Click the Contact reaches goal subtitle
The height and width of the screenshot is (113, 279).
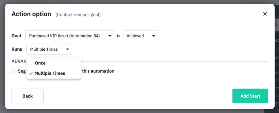(x=78, y=14)
